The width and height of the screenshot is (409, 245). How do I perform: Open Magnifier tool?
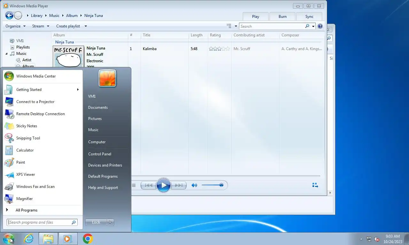pos(42,199)
